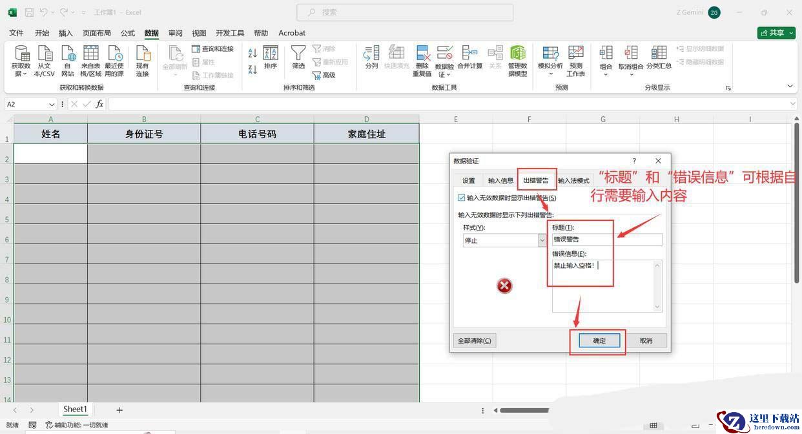
Task: Expand the Name Box dropdown arrow
Action: tap(52, 104)
